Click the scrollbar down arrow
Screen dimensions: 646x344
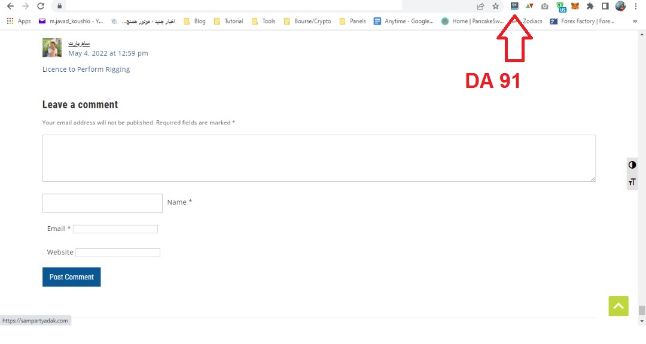[641, 321]
